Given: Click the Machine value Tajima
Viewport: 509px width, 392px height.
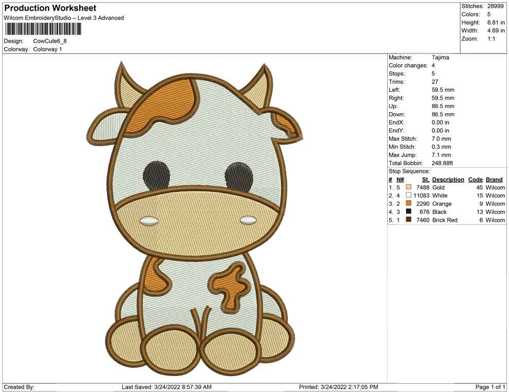Looking at the screenshot, I should pos(440,58).
